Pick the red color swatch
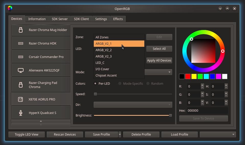 tap(188, 76)
